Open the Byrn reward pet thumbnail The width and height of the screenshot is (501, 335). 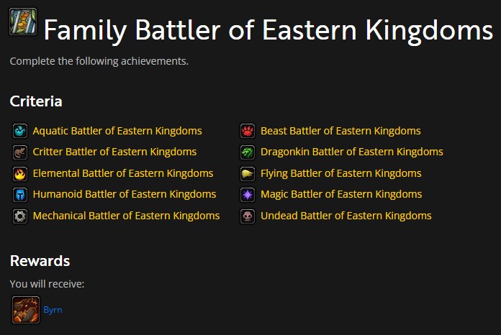(x=26, y=310)
